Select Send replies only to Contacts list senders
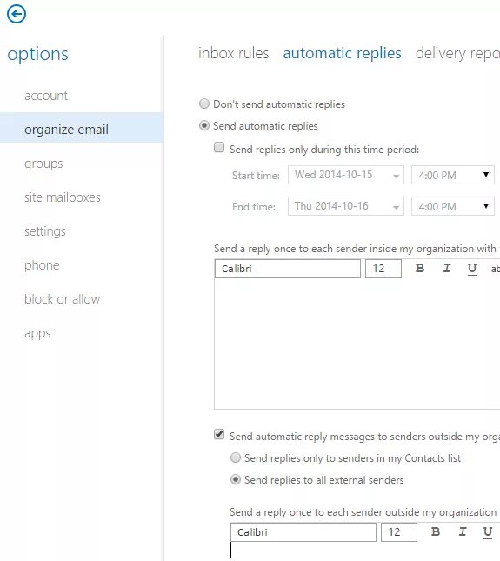This screenshot has height=561, width=500. [236, 457]
